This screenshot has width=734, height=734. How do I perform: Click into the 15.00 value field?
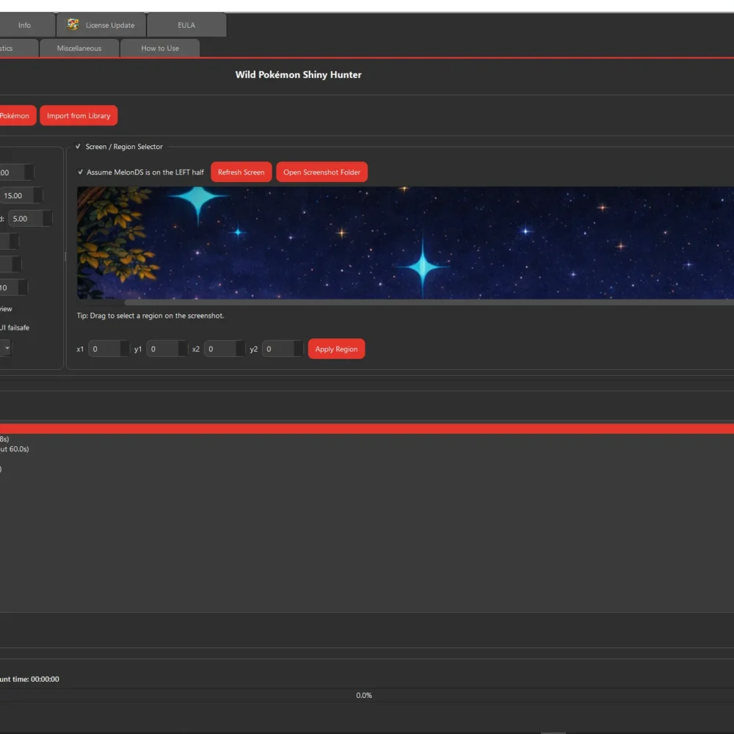pyautogui.click(x=17, y=196)
